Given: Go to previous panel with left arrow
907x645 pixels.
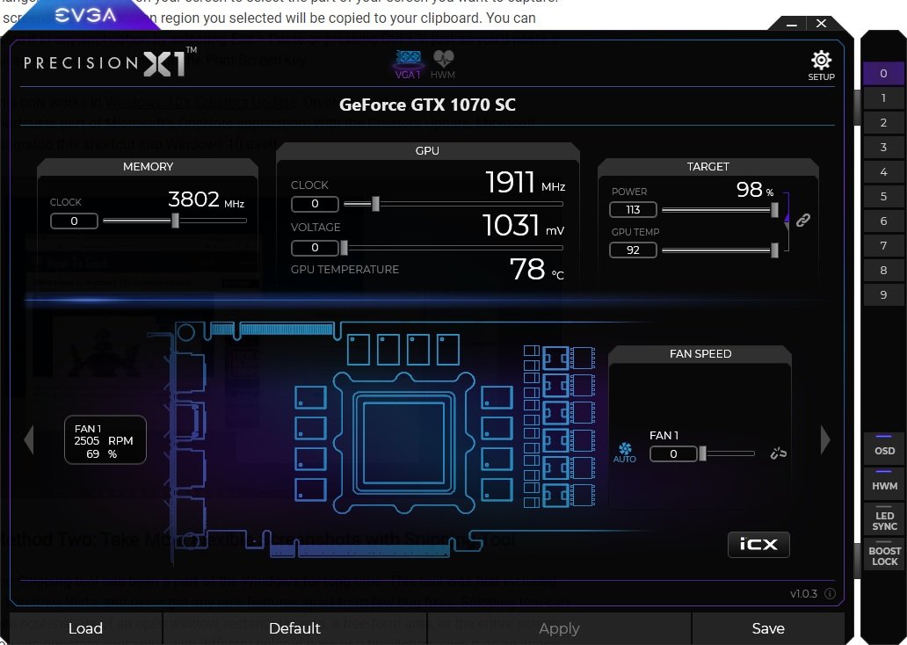Looking at the screenshot, I should [x=29, y=439].
